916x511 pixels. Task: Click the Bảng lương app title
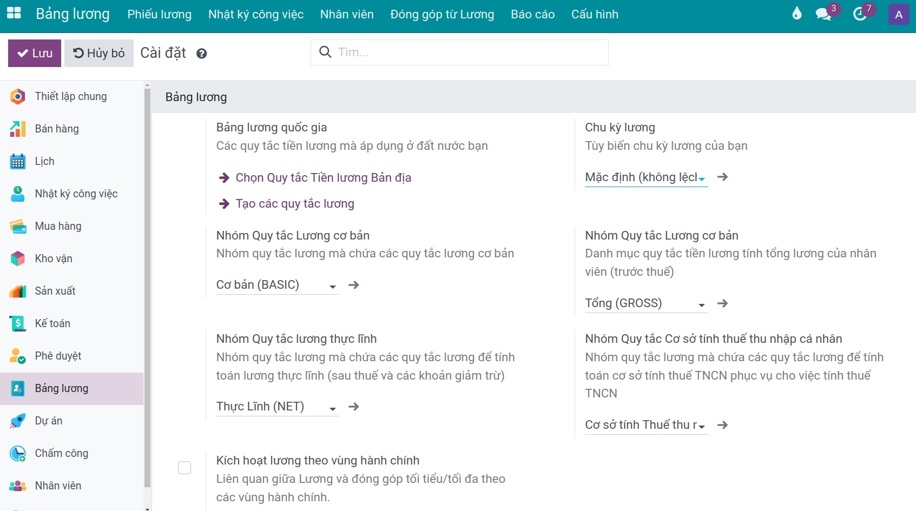tap(73, 14)
